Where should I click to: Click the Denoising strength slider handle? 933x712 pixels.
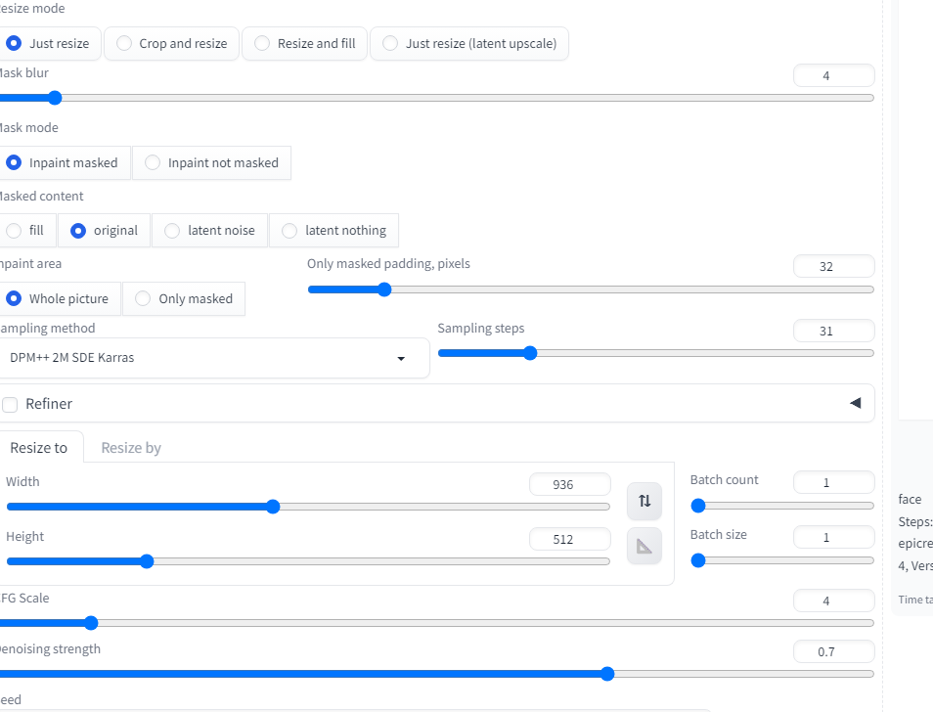pyautogui.click(x=607, y=674)
